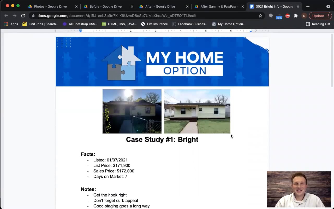Click the text Days on Market: 7
The width and height of the screenshot is (334, 209).
[x=110, y=177]
